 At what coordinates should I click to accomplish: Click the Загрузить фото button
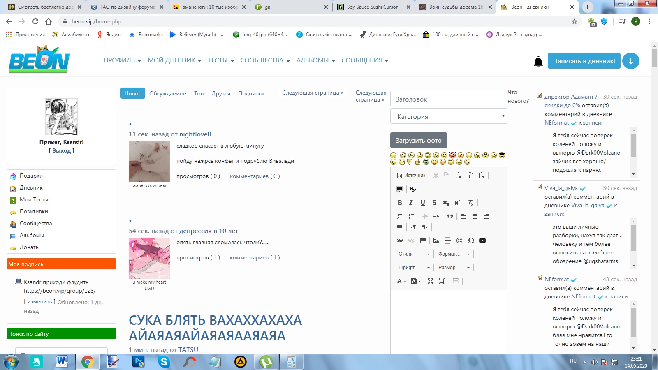(419, 140)
